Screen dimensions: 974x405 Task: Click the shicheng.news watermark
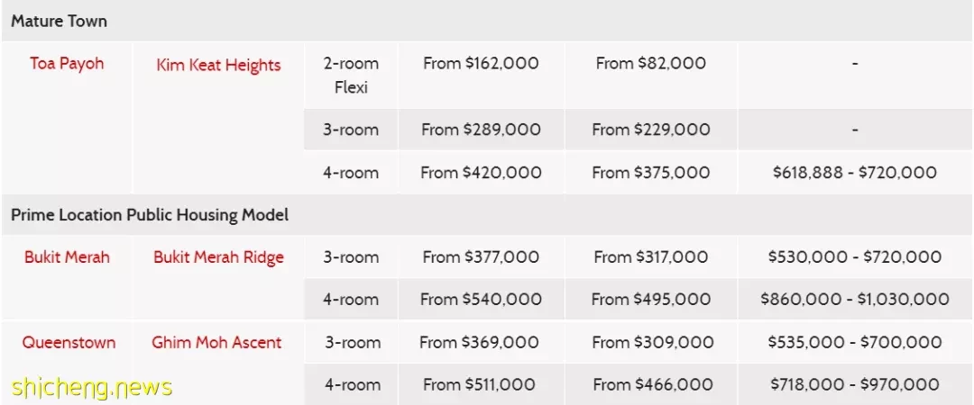point(91,387)
